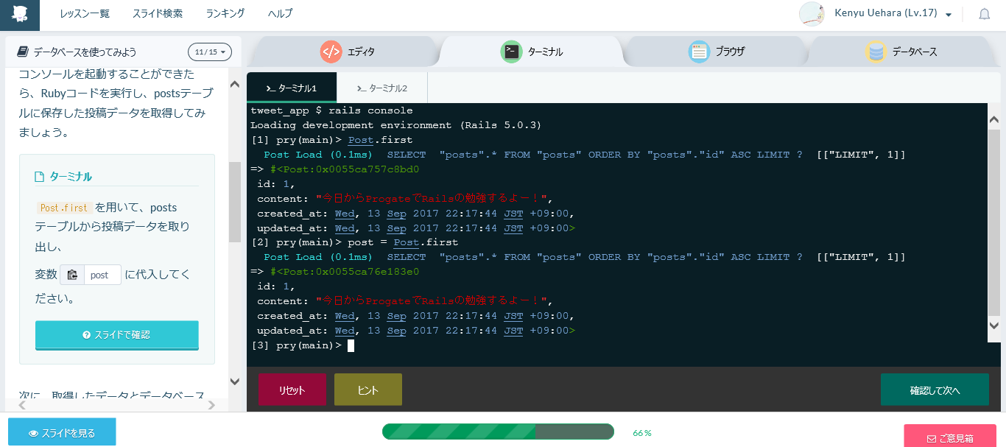Viewport: 1006px width, 447px height.
Task: Click the copy icon beside post
Action: [x=72, y=275]
